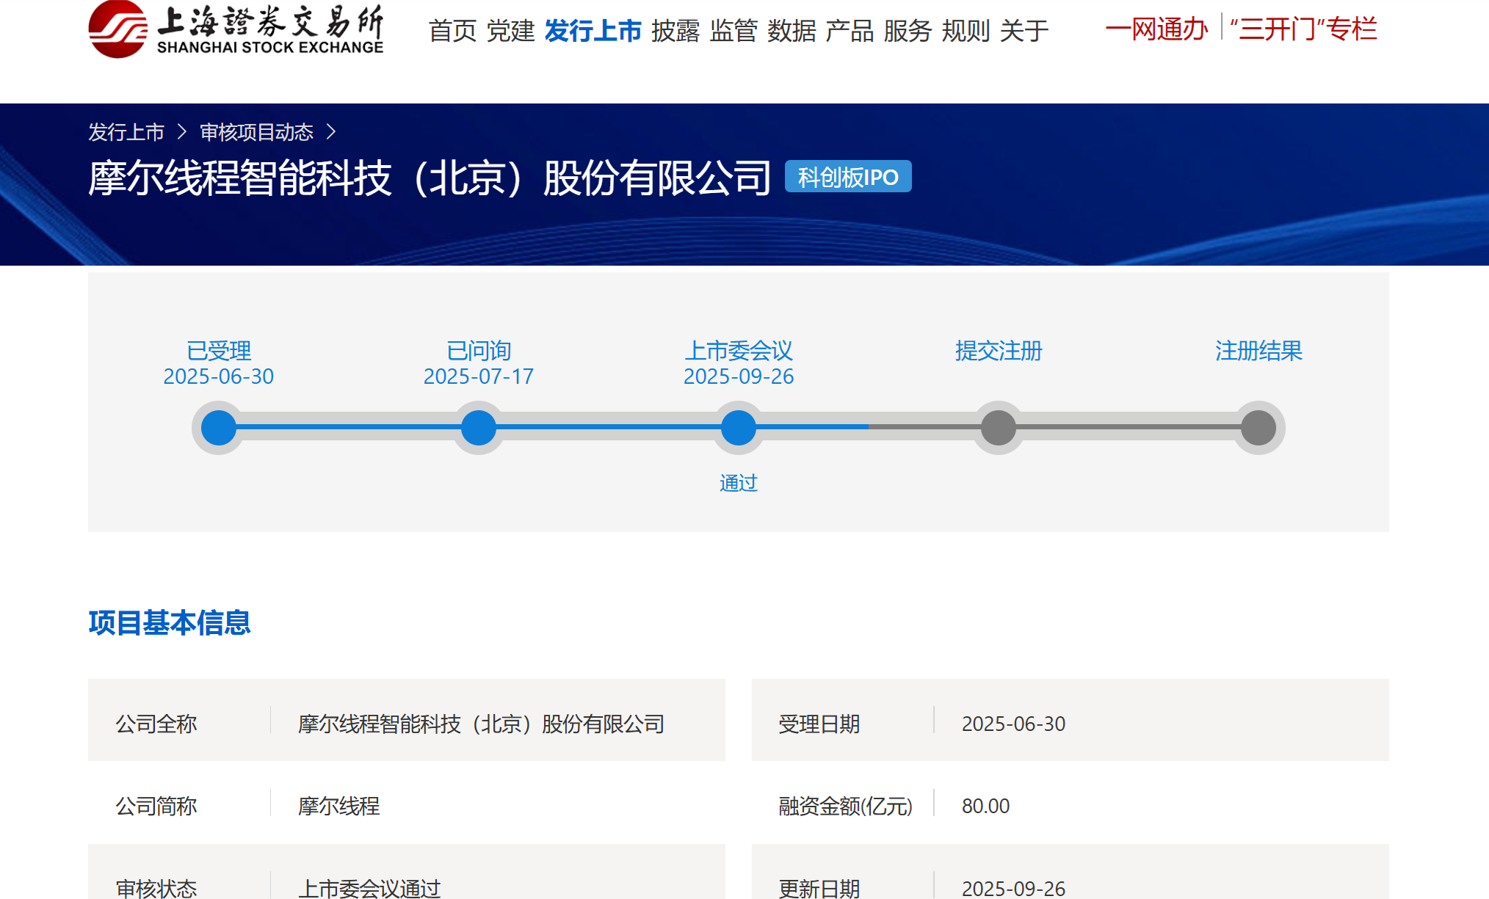1489x899 pixels.
Task: Click the 提交注册 stage label
Action: (x=999, y=351)
